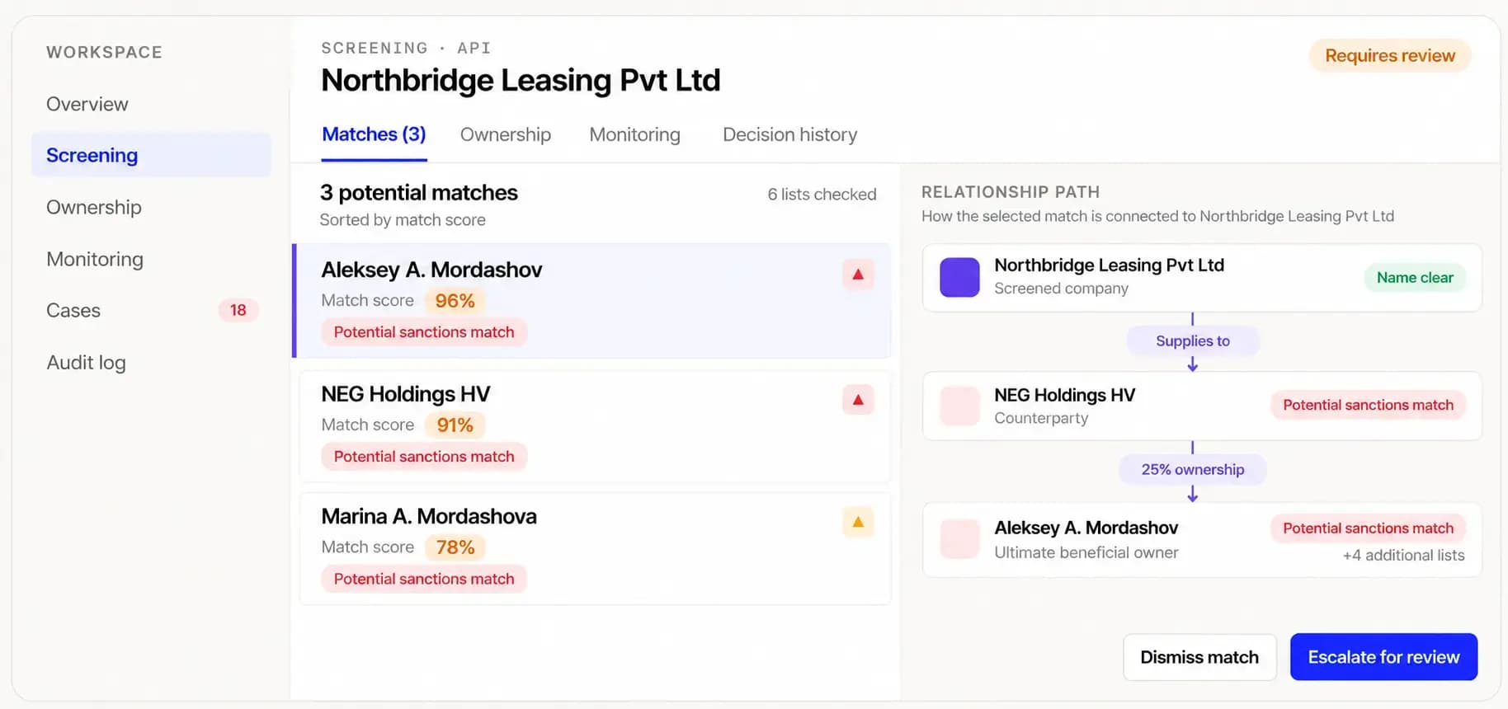Dismiss the selected match

coord(1199,657)
